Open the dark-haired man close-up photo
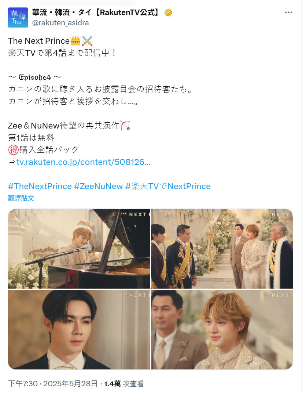302x394 pixels. [x=79, y=329]
